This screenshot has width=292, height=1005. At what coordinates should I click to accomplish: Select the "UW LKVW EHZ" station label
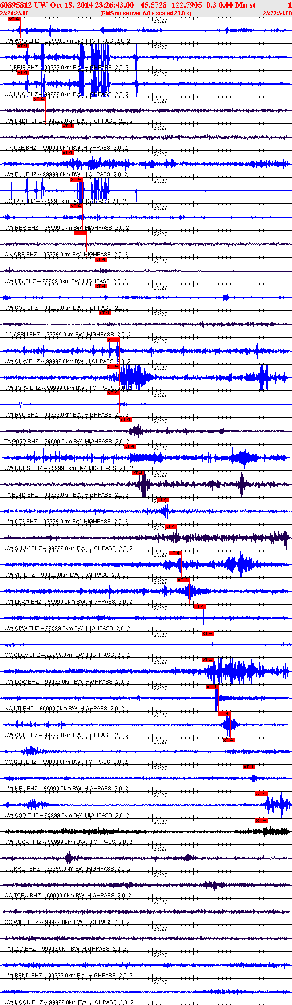tap(23, 602)
